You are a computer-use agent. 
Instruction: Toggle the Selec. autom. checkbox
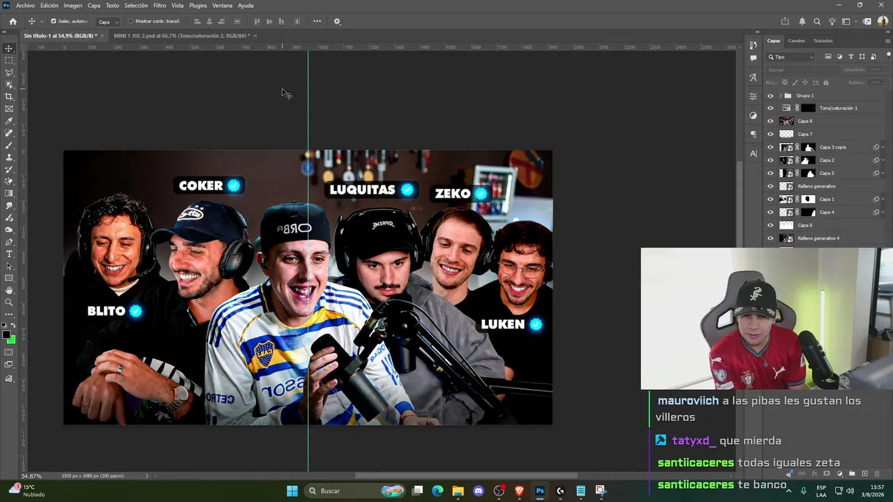click(x=53, y=21)
